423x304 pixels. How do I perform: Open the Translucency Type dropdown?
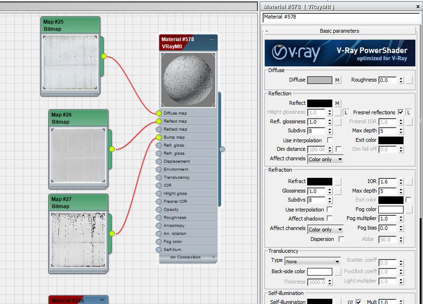tap(312, 261)
